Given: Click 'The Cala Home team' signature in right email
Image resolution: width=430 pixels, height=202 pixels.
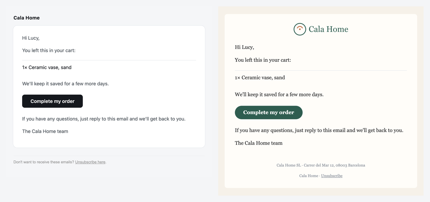Looking at the screenshot, I should [259, 143].
